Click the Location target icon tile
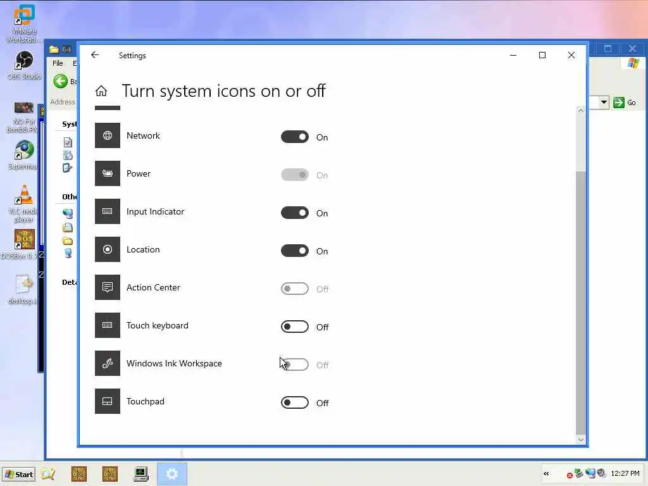 (x=108, y=249)
